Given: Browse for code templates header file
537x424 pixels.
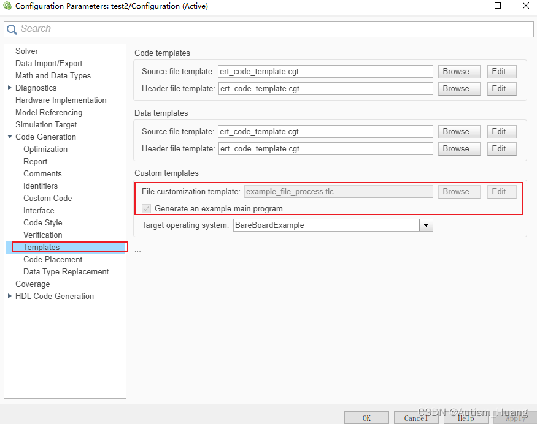Looking at the screenshot, I should [459, 89].
